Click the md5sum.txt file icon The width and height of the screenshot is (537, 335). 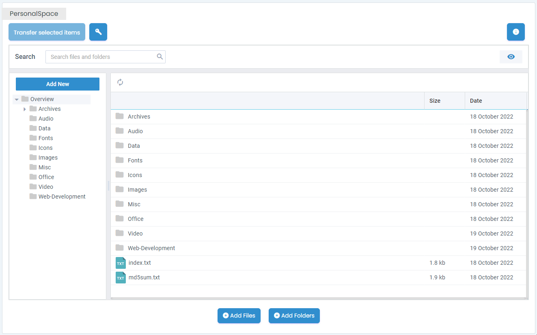[121, 277]
